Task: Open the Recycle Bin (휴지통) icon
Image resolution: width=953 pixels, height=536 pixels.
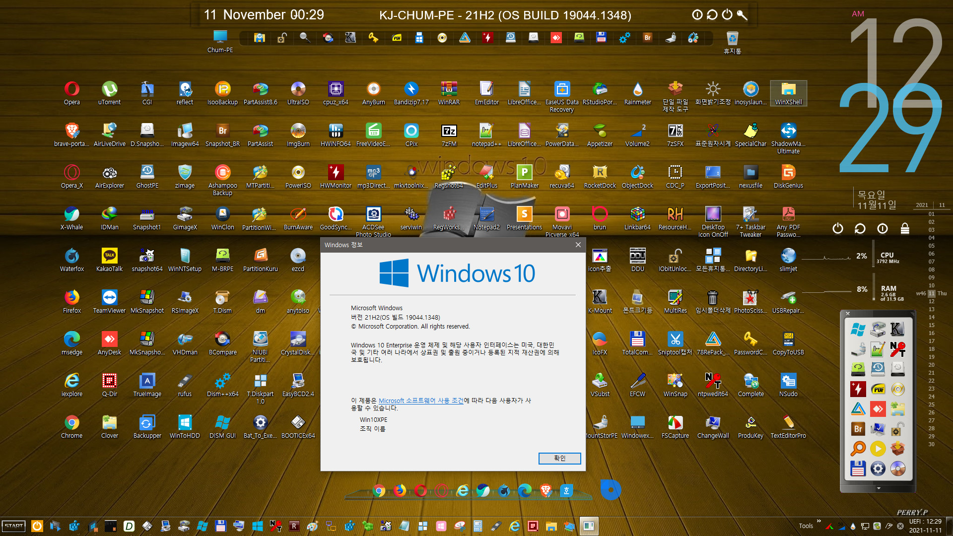Action: click(733, 42)
